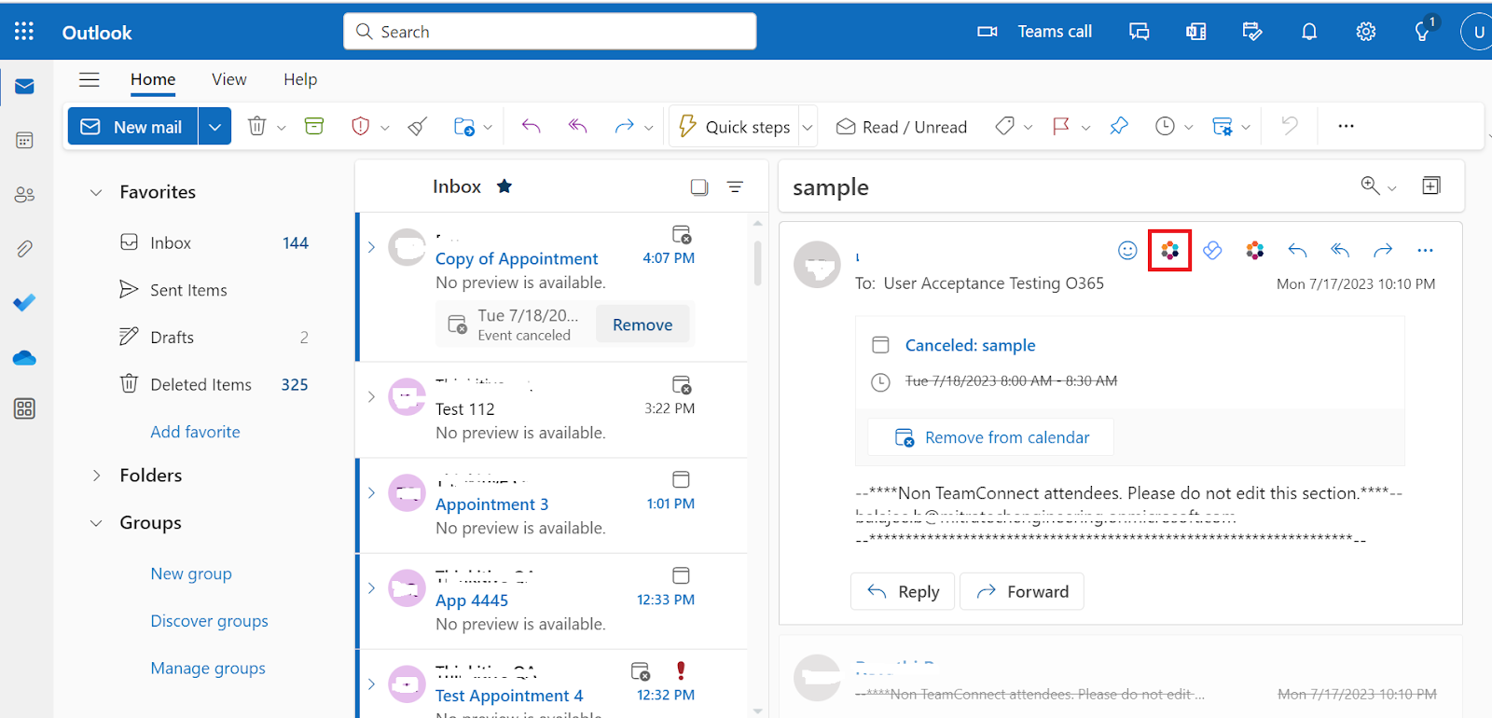Open the OneDrive cloud icon
This screenshot has width=1492, height=718.
click(24, 357)
